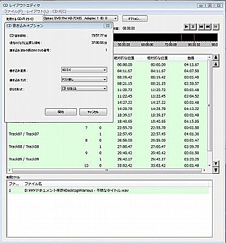Click the 37:06.05 分 required time value
Viewport: 226px width, 243px height.
click(x=99, y=43)
